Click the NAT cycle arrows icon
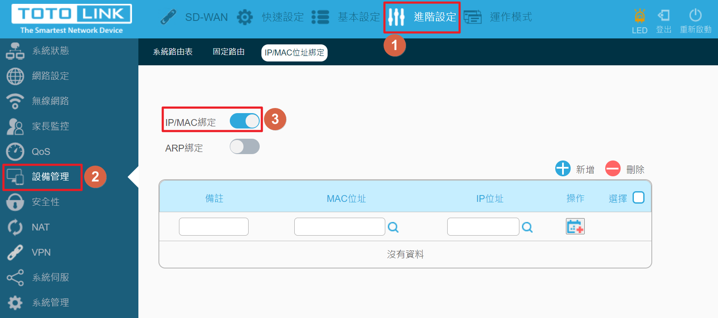This screenshot has height=318, width=718. 15,227
